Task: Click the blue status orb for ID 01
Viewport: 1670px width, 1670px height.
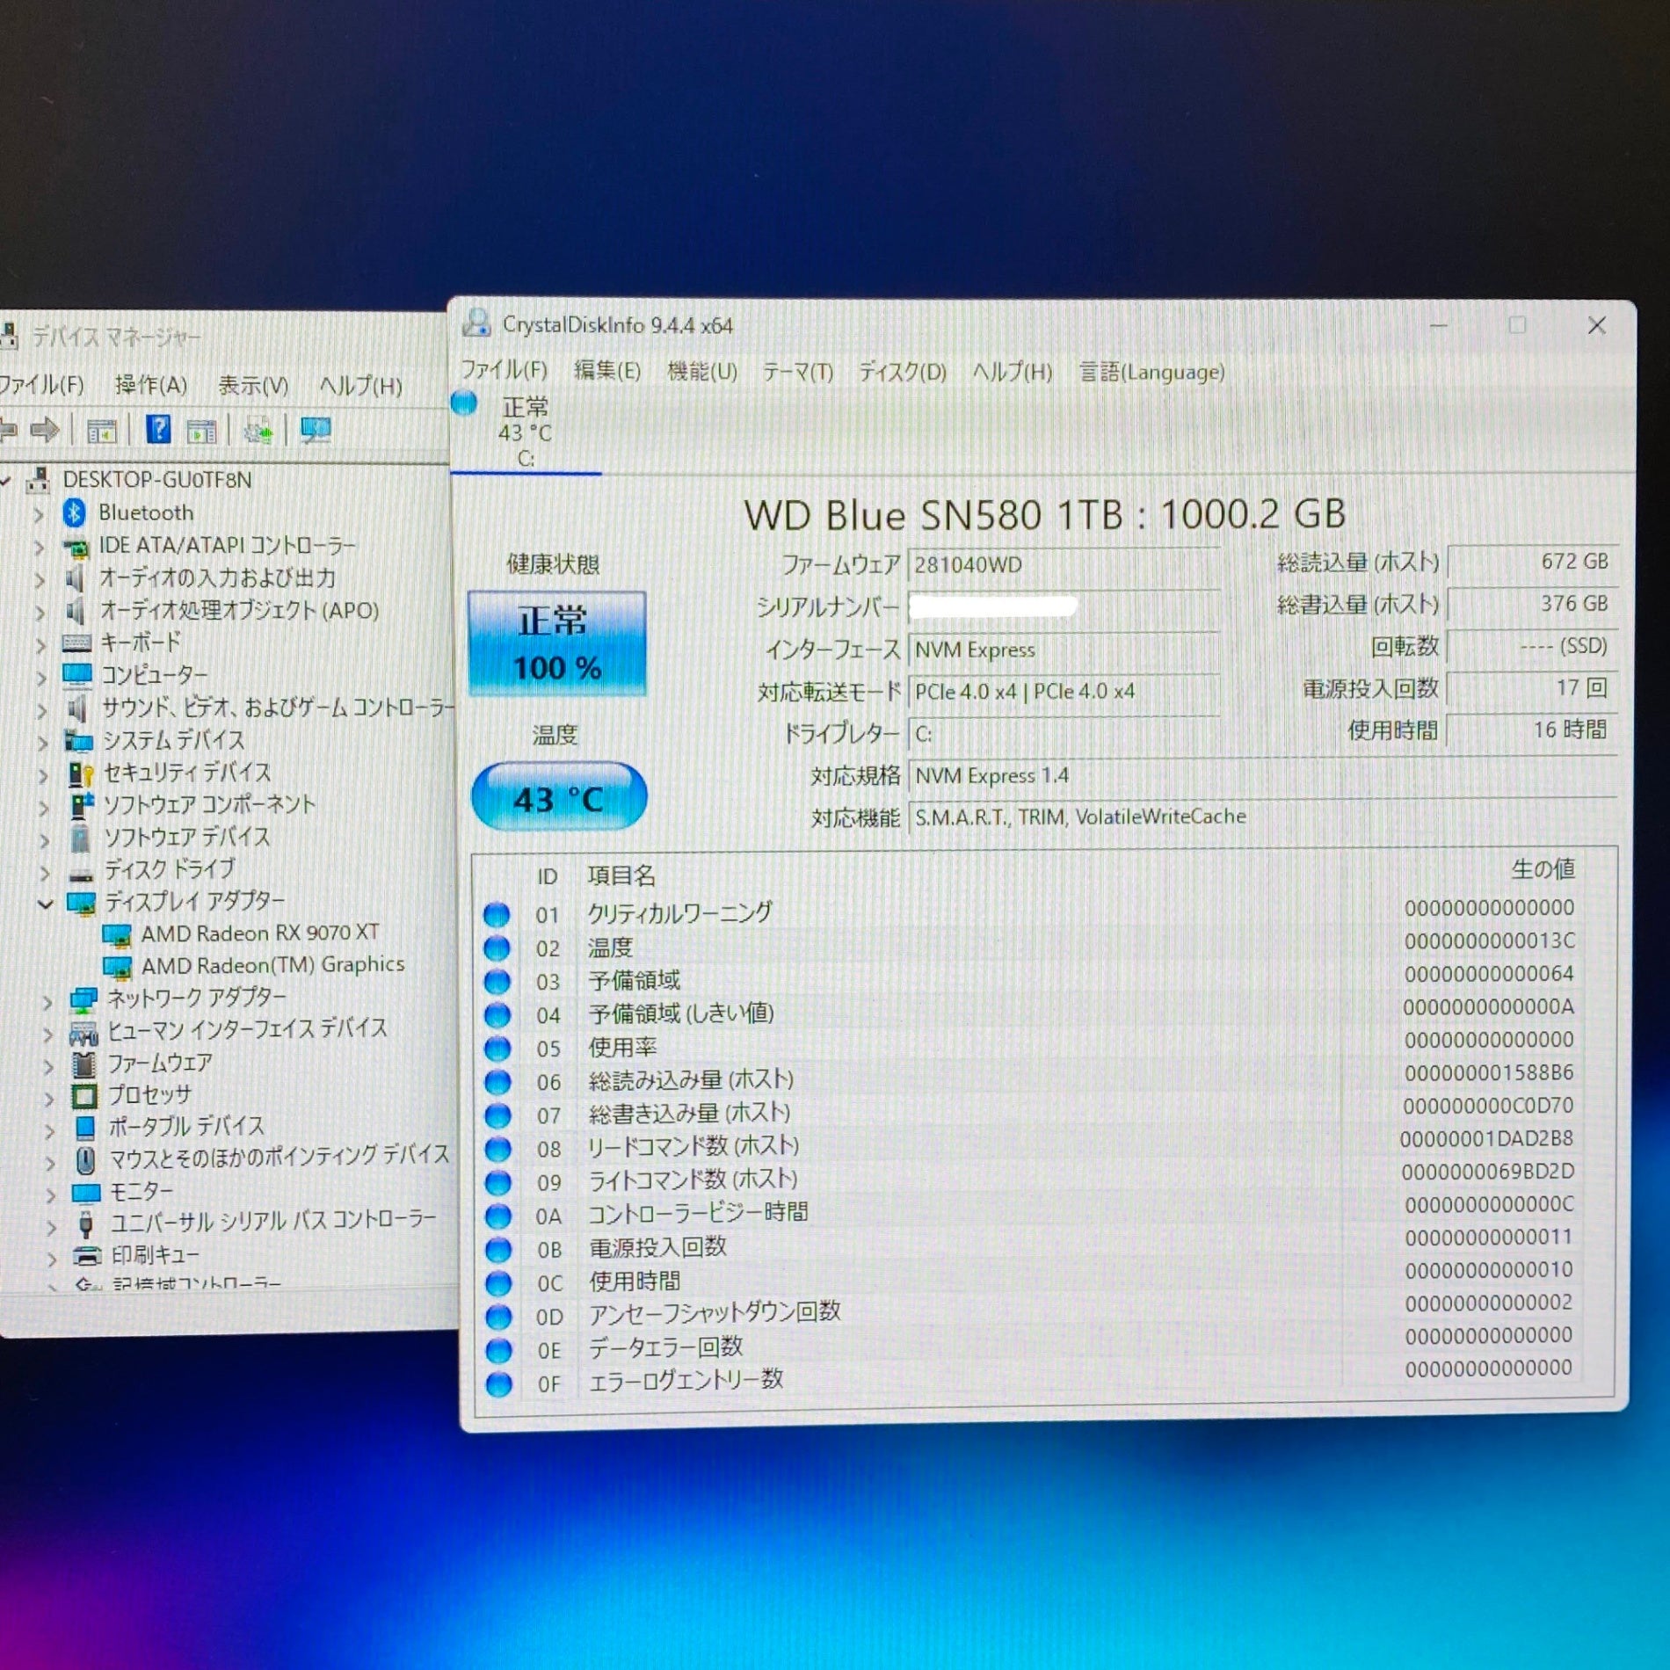Action: tap(497, 914)
